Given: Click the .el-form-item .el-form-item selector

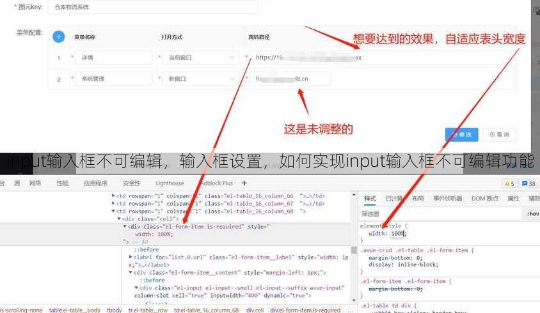Looking at the screenshot, I should click(x=403, y=281).
